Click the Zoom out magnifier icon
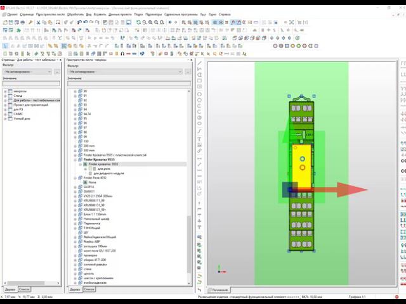The image size is (406, 304). pyautogui.click(x=156, y=23)
